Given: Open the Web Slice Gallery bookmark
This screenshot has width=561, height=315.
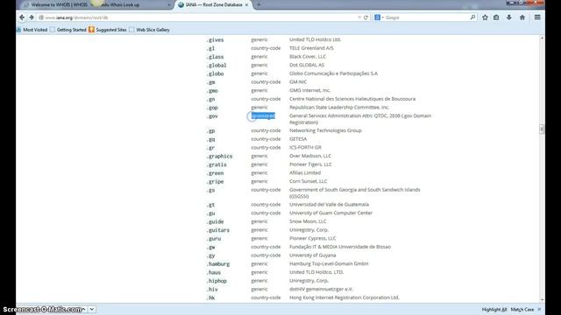Looking at the screenshot, I should pyautogui.click(x=149, y=30).
